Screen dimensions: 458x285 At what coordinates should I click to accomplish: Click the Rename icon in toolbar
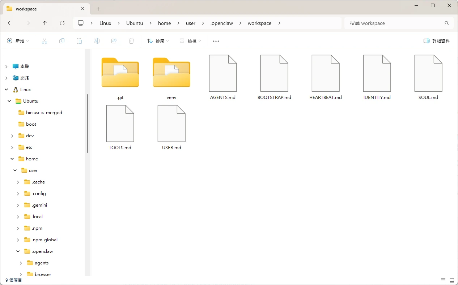97,41
